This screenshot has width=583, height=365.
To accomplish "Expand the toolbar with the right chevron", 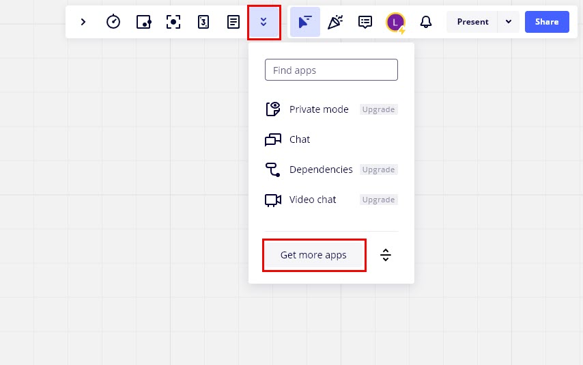I will click(x=83, y=22).
